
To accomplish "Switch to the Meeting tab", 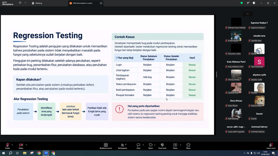I will (x=37, y=3).
